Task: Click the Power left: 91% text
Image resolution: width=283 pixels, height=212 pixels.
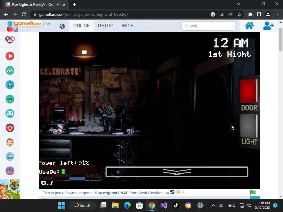Action: (64, 163)
